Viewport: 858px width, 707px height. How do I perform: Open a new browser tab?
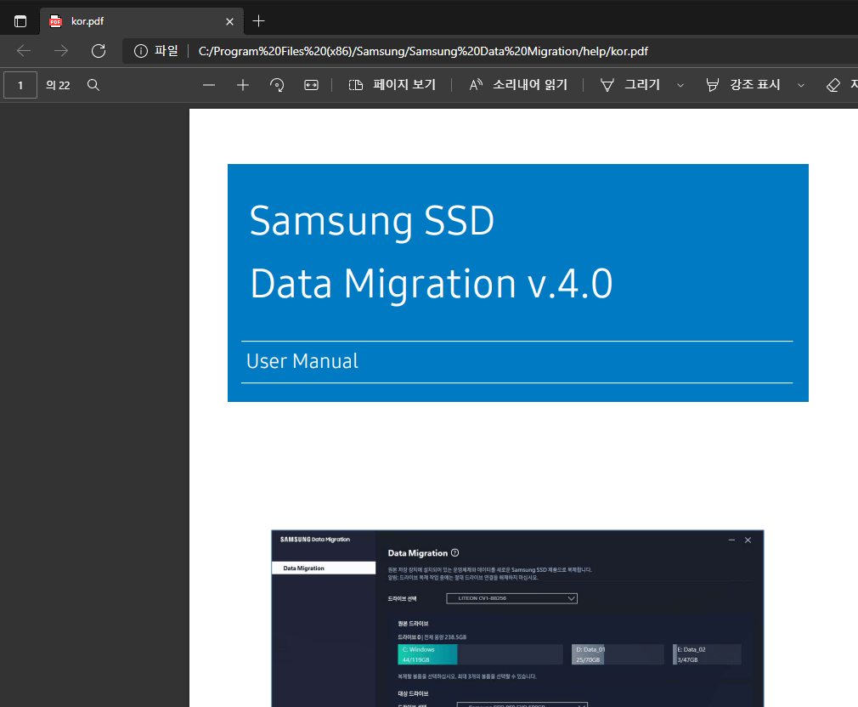(259, 21)
